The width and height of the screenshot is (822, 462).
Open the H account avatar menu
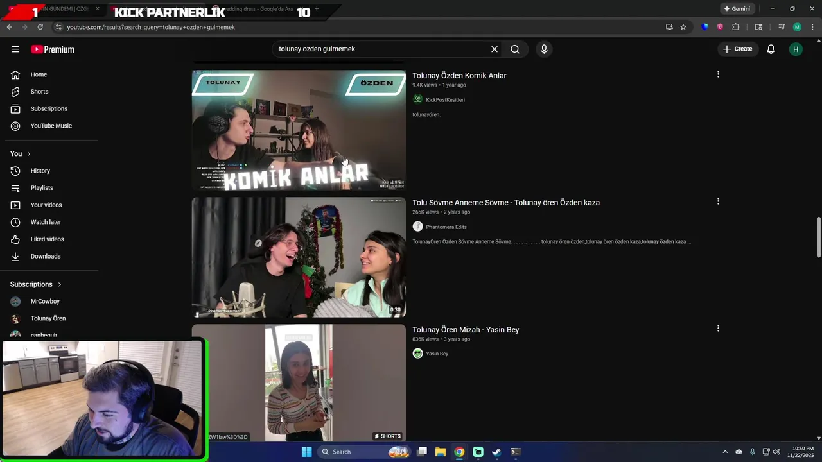tap(796, 49)
